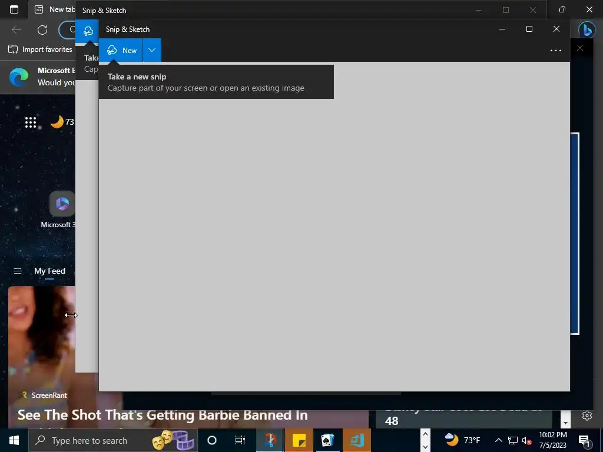The width and height of the screenshot is (603, 452).
Task: Open the apps grid launcher in Edge
Action: (31, 122)
